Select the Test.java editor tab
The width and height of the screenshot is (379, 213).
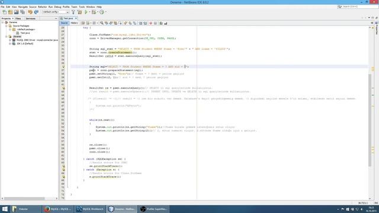point(68,18)
